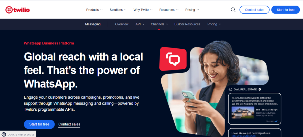303x137 pixels.
Task: Click the red chat bubbles icon
Action: click(173, 59)
